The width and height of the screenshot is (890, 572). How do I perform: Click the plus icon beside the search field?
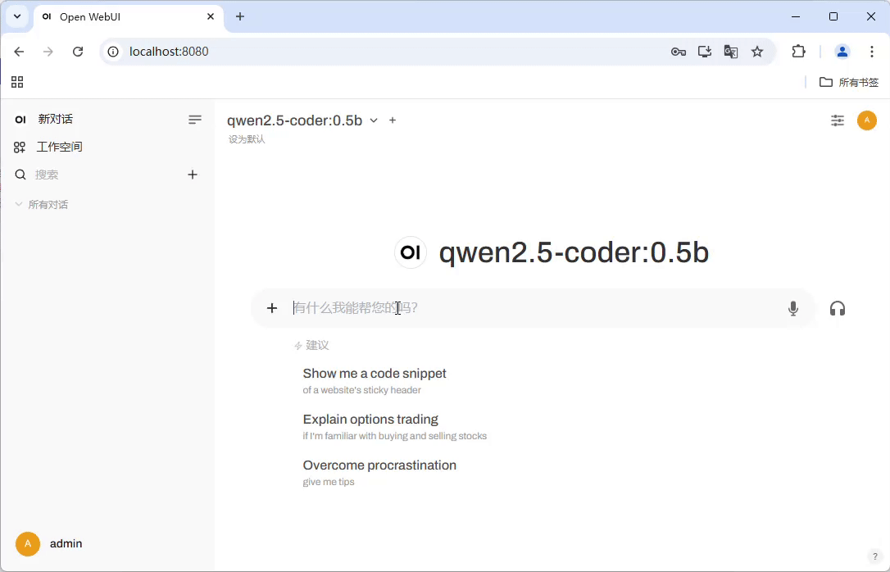(193, 175)
